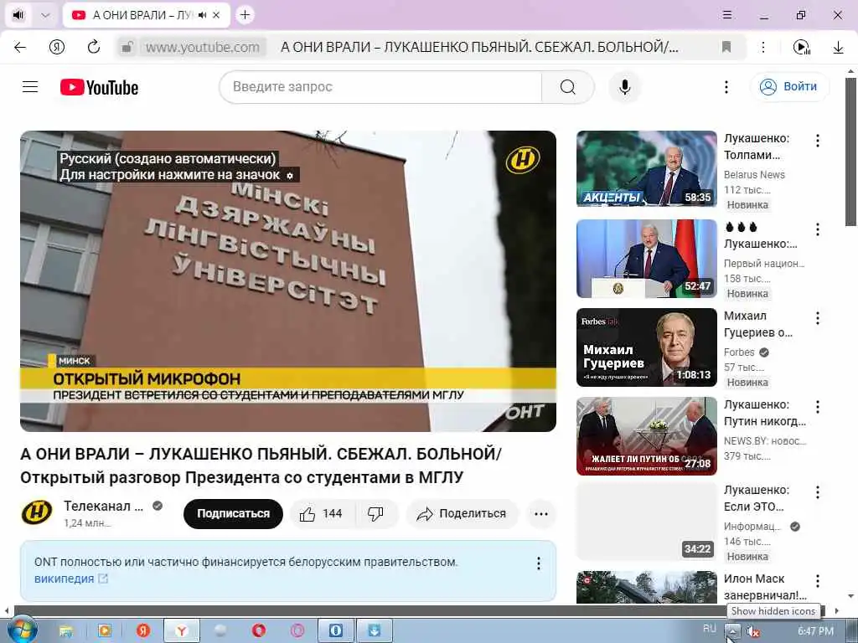Like the video with thumbs-up 144
The width and height of the screenshot is (858, 643).
(322, 513)
